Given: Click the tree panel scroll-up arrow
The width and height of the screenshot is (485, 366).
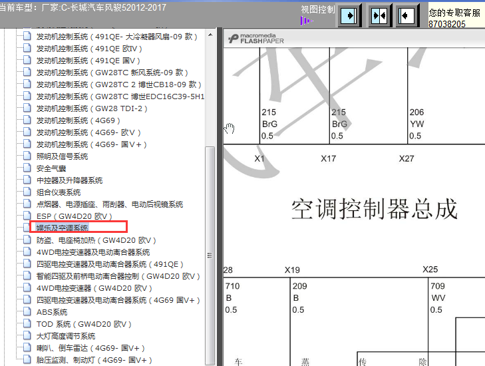Looking at the screenshot, I should 210,35.
